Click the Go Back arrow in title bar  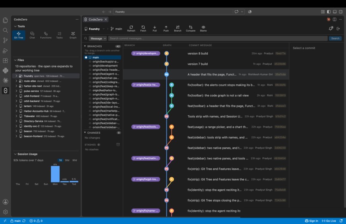click(x=104, y=12)
